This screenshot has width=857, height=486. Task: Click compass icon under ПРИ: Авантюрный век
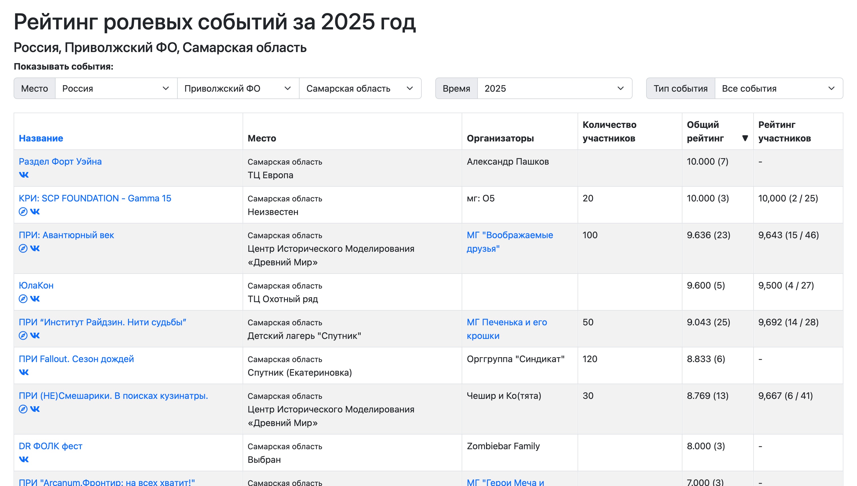23,248
